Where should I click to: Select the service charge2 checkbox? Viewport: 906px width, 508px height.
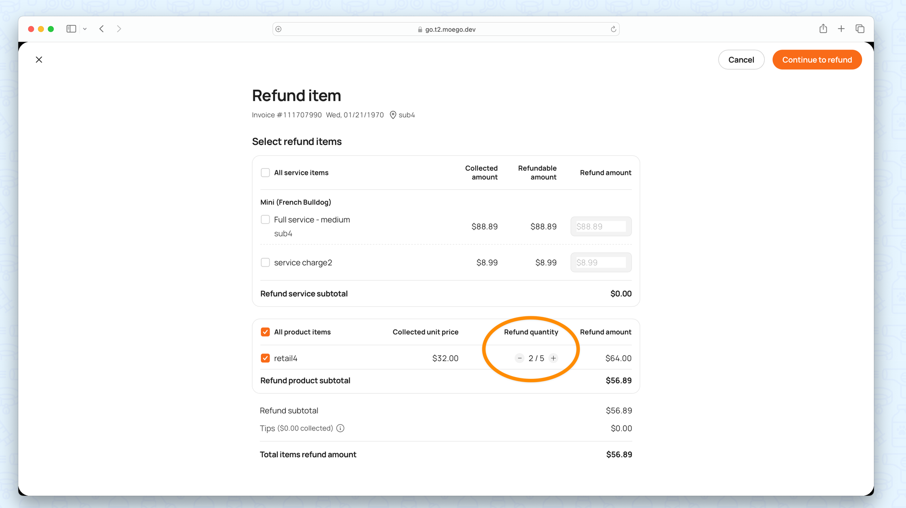click(265, 262)
